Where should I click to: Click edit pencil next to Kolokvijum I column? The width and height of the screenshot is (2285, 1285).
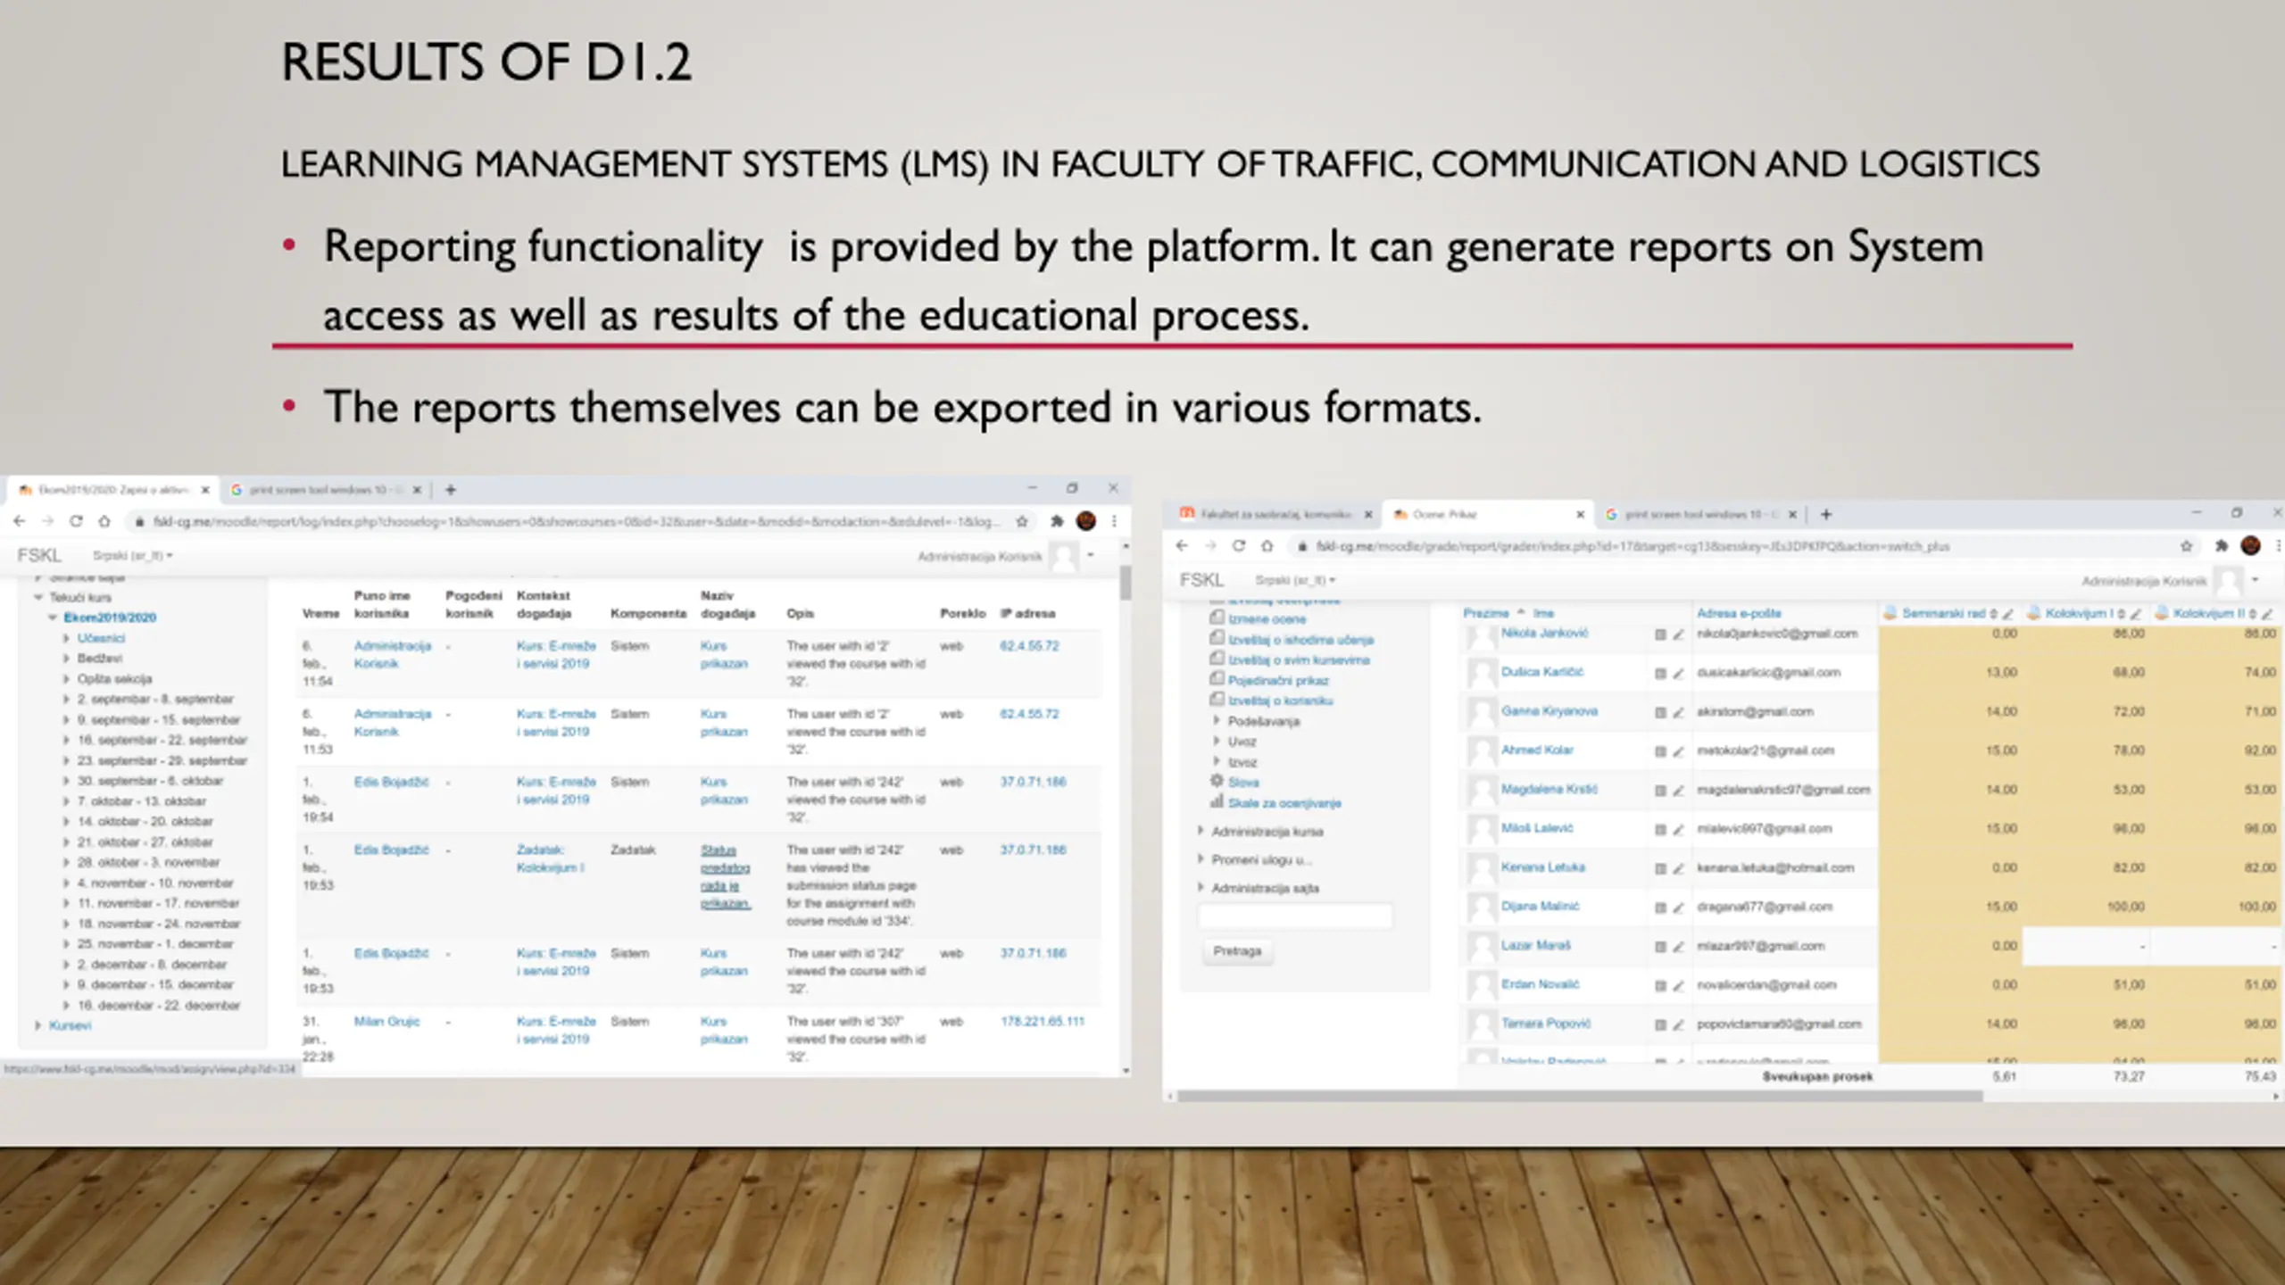pyautogui.click(x=2136, y=614)
